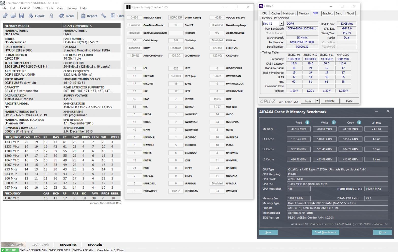398x252 pixels.
Task: Click the Read SPD toolbar button
Action: (x=66, y=16)
